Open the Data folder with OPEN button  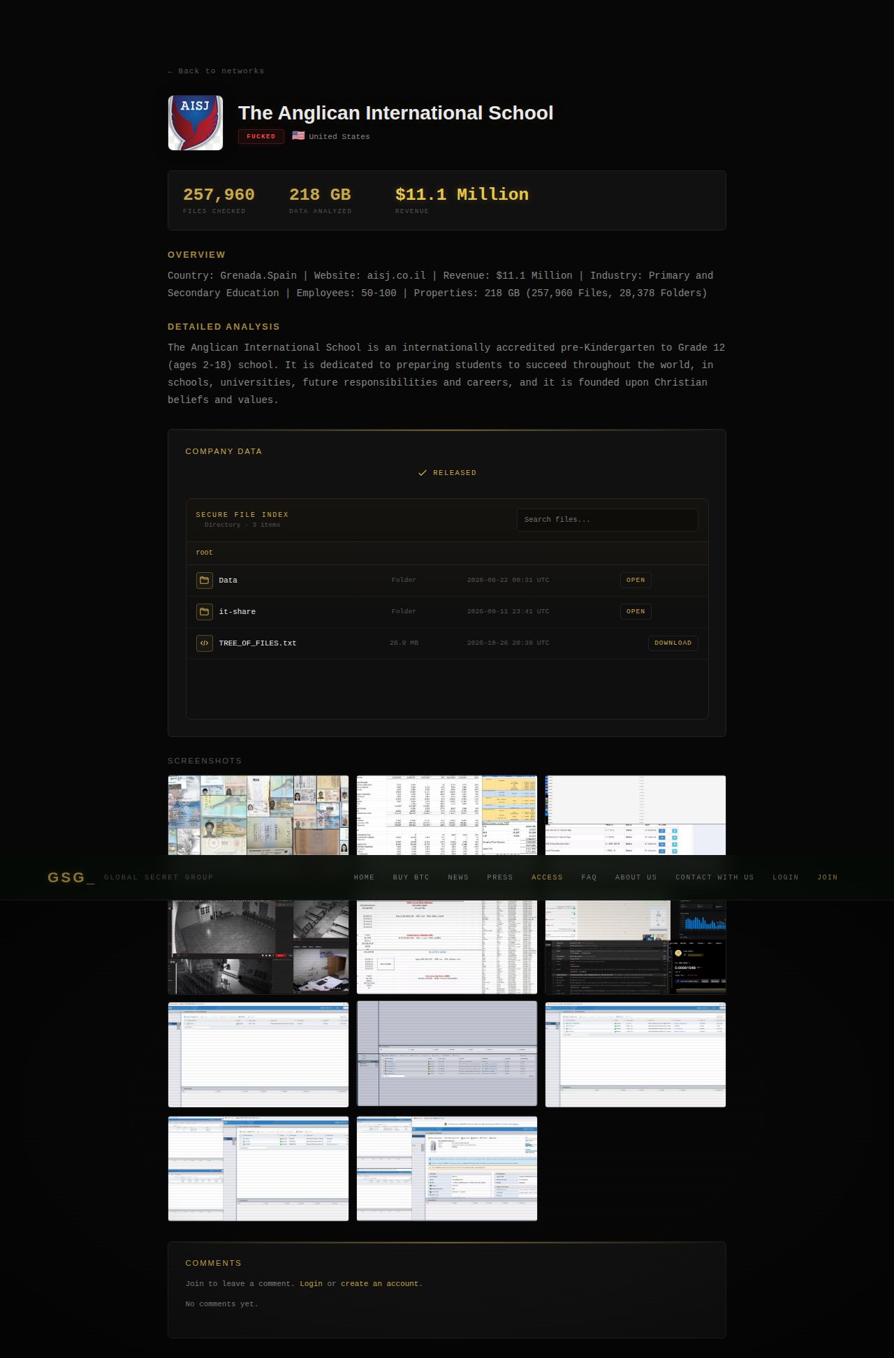(636, 581)
